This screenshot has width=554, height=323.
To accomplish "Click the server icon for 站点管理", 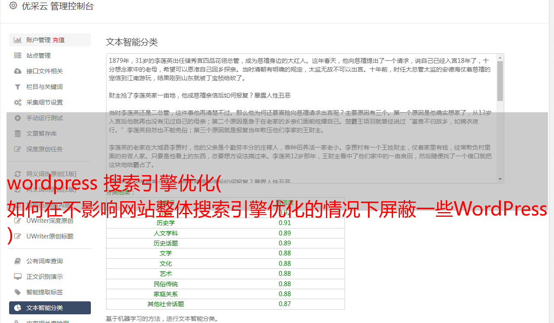I will click(18, 55).
